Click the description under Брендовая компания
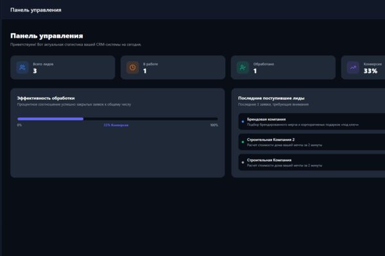Viewport: 385px width, 256px height. pyautogui.click(x=303, y=125)
